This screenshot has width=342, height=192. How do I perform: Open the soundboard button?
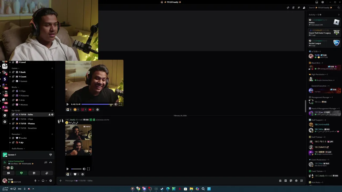point(47,173)
